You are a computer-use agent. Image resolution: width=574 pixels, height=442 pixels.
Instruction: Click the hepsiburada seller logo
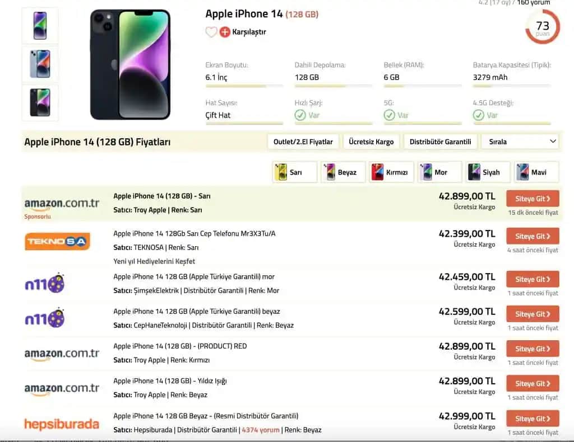coord(63,424)
